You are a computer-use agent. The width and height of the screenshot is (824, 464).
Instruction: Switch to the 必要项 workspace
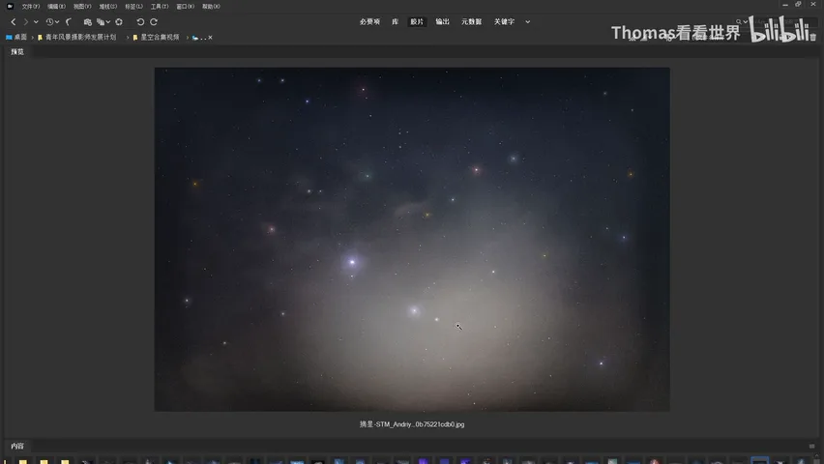coord(369,22)
